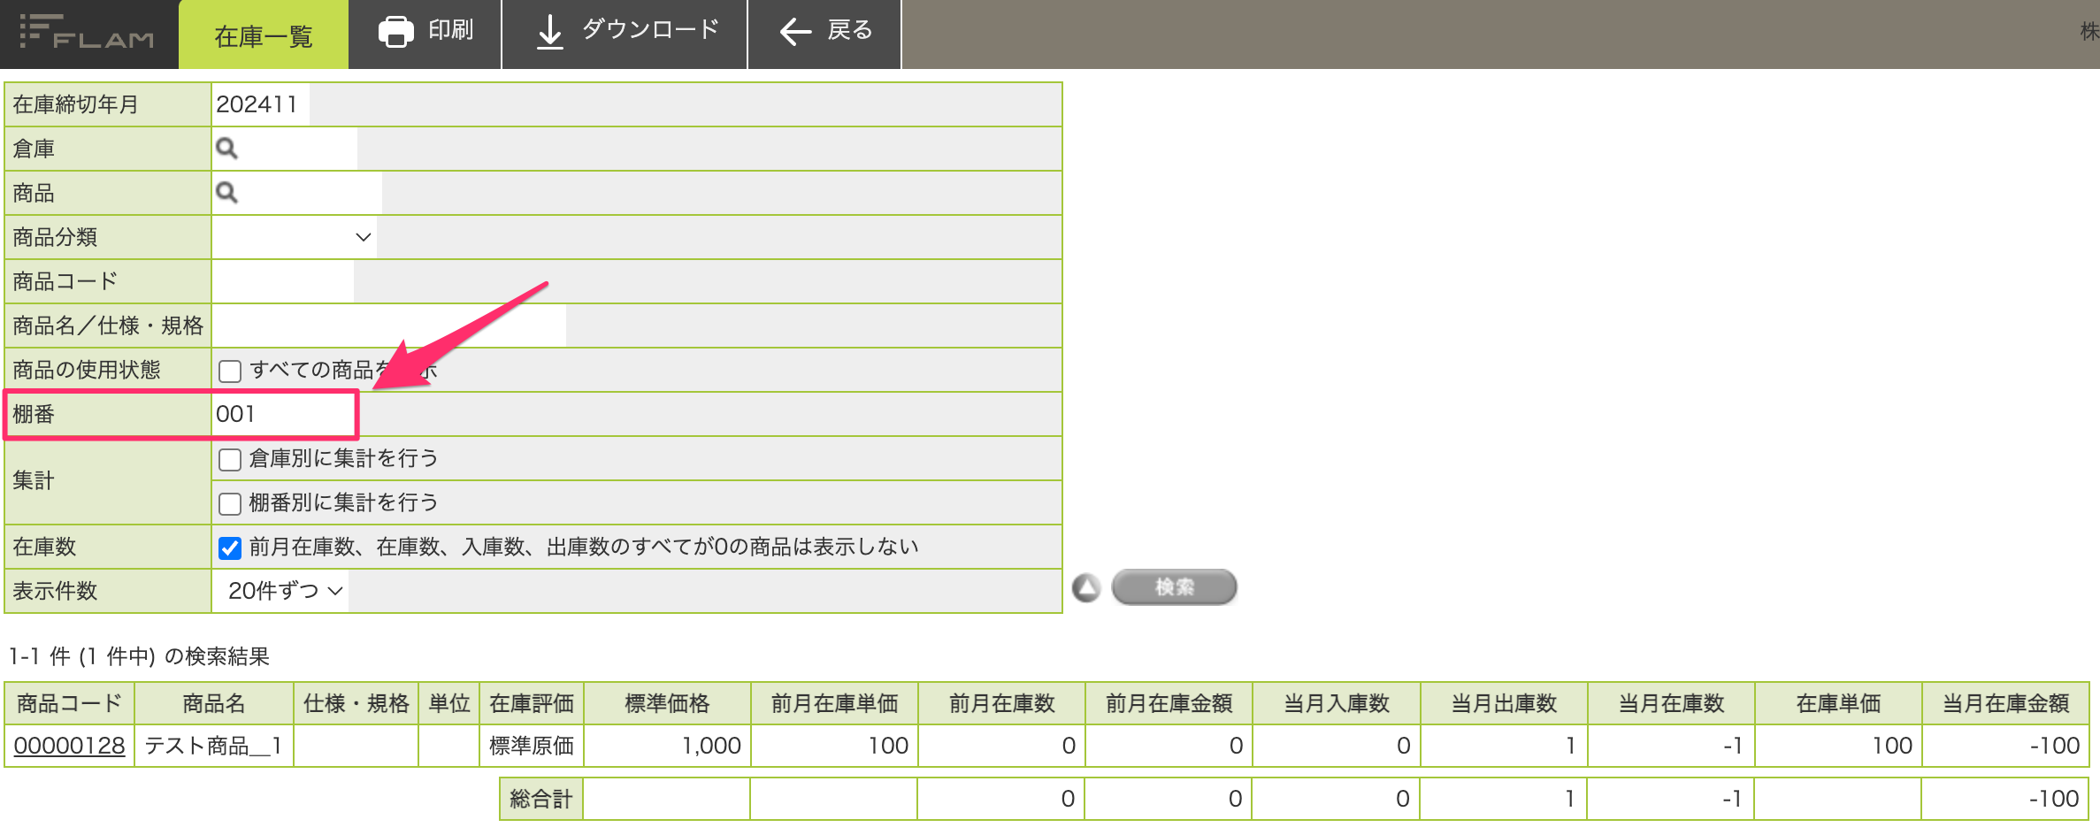2100x835 pixels.
Task: Click the ダウンロード menu item
Action: [625, 33]
